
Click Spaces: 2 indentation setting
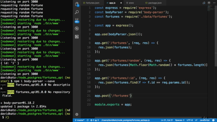(180, 120)
